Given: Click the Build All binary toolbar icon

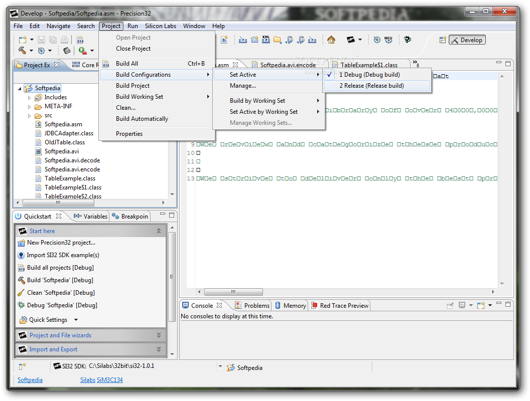Looking at the screenshot, I should [x=80, y=40].
